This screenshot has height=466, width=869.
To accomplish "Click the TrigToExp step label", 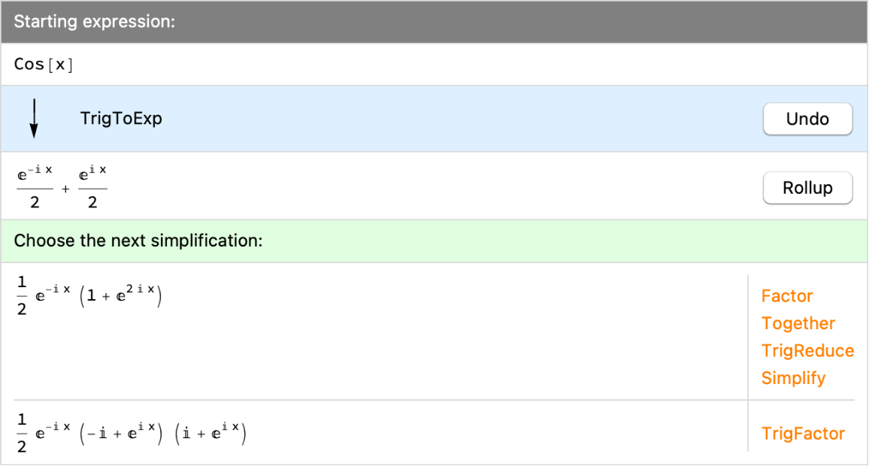I will [121, 119].
